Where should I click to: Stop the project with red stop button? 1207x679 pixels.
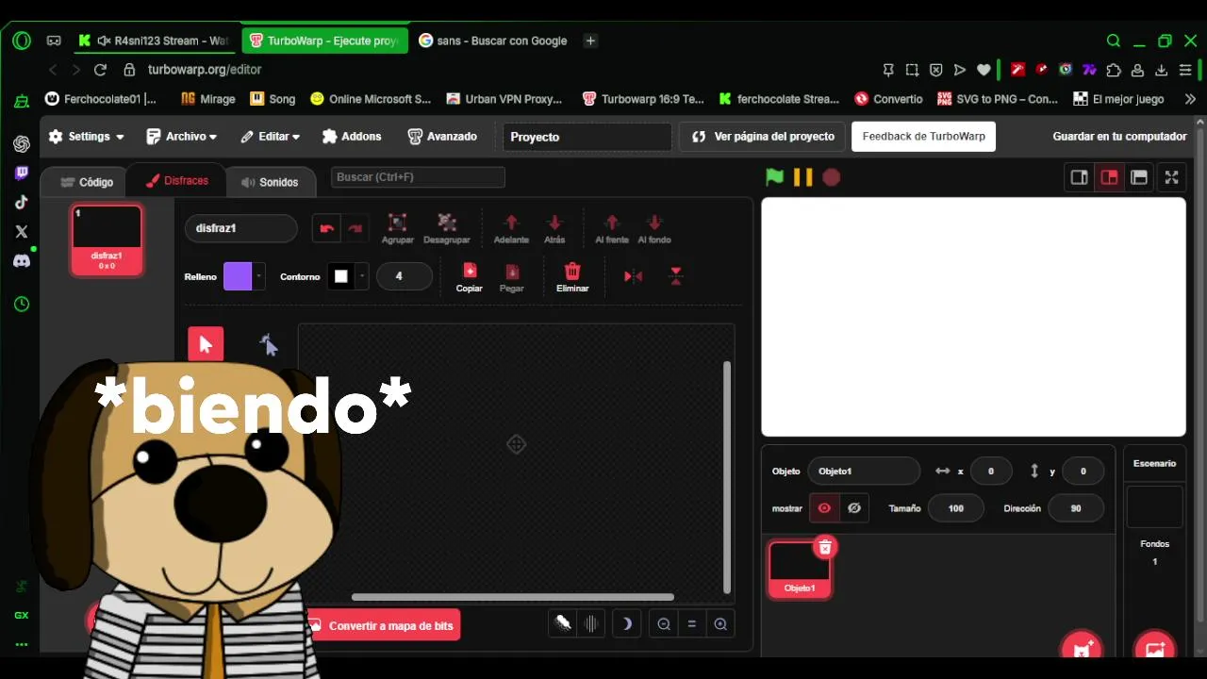point(831,177)
